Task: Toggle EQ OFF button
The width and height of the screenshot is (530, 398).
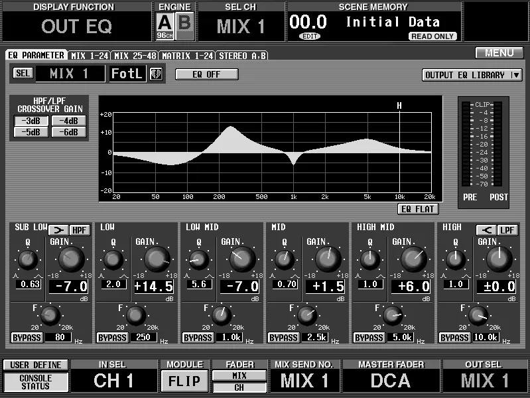Action: (x=206, y=74)
